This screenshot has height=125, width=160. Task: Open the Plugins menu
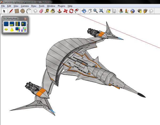(x=61, y=6)
